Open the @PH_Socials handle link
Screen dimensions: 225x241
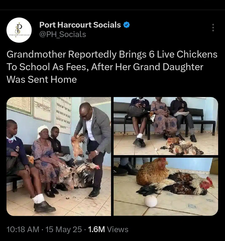click(62, 34)
